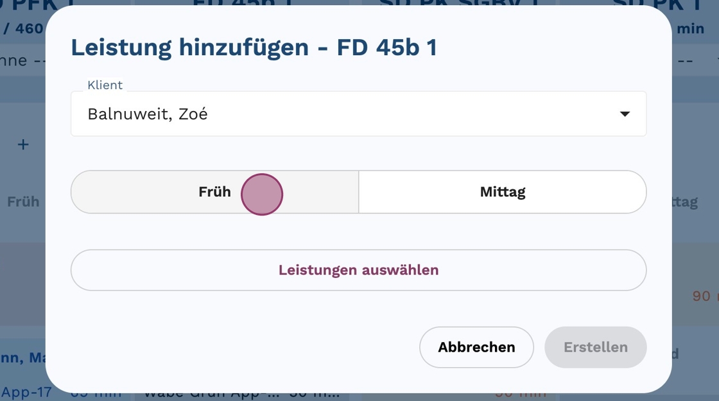Click the Erstellen button
The width and height of the screenshot is (719, 401).
(595, 347)
